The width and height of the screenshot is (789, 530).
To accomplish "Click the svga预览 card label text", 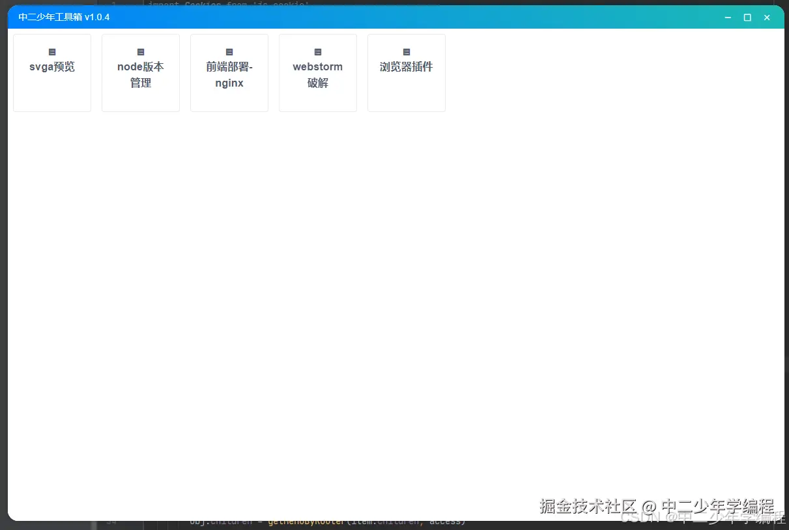I will [x=51, y=66].
